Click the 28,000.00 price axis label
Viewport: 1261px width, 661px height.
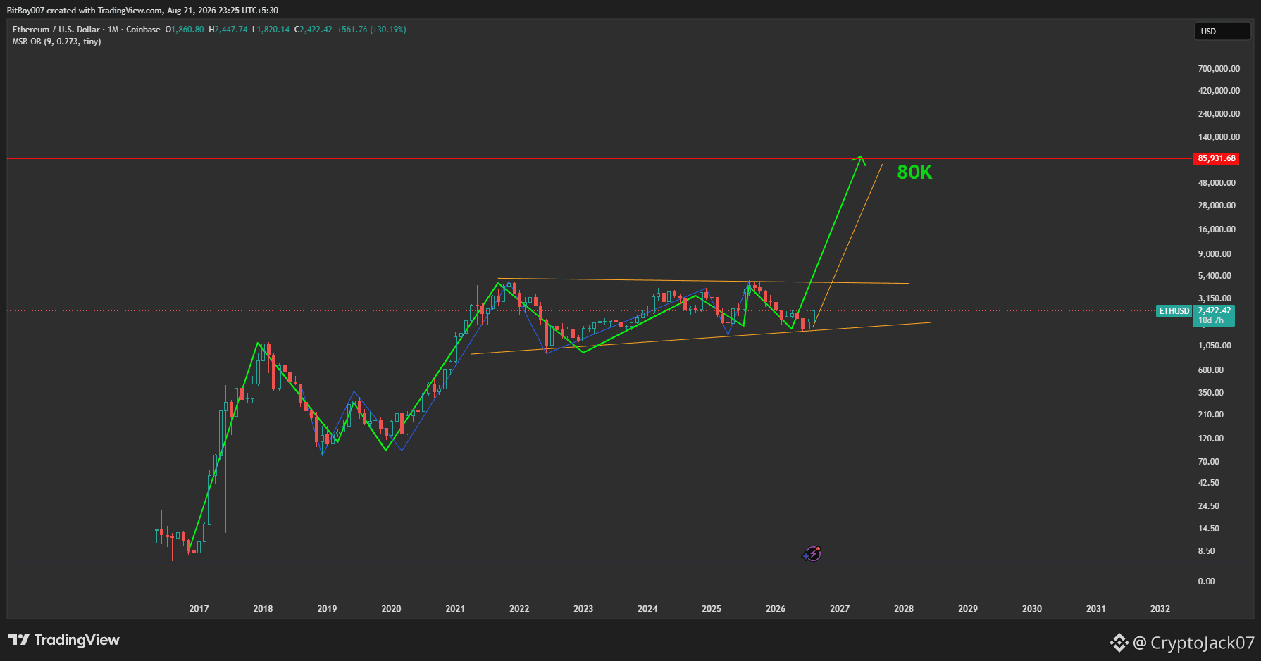pyautogui.click(x=1217, y=206)
